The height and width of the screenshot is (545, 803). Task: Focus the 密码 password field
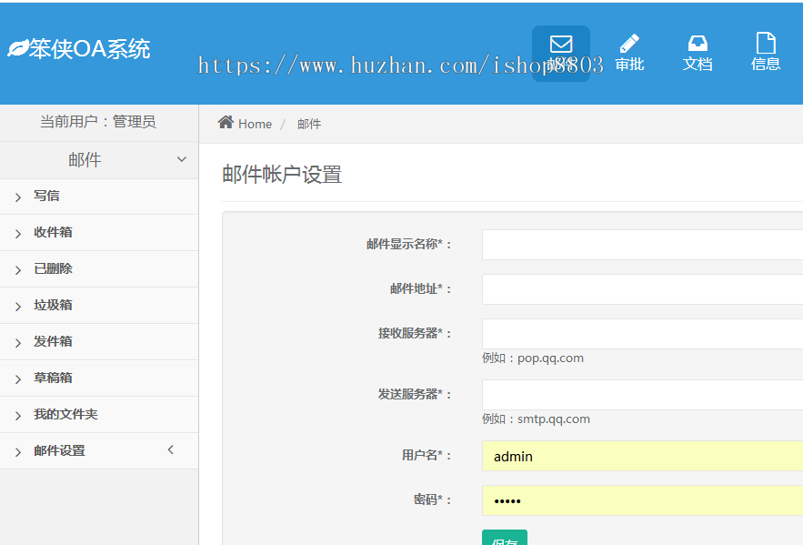637,500
